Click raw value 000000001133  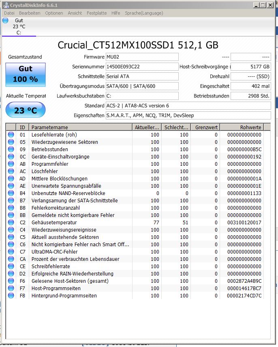244,193
